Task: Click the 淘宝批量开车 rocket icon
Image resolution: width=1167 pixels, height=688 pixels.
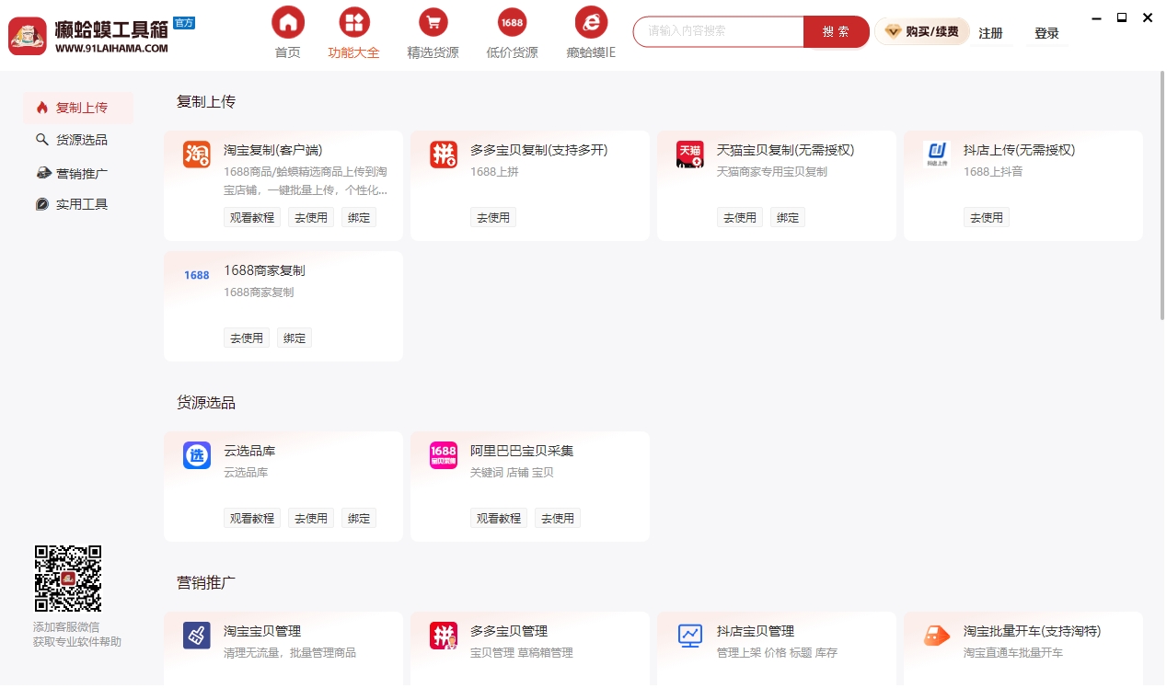Action: pyautogui.click(x=935, y=636)
